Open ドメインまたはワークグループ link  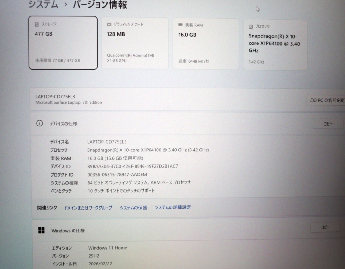pyautogui.click(x=88, y=208)
